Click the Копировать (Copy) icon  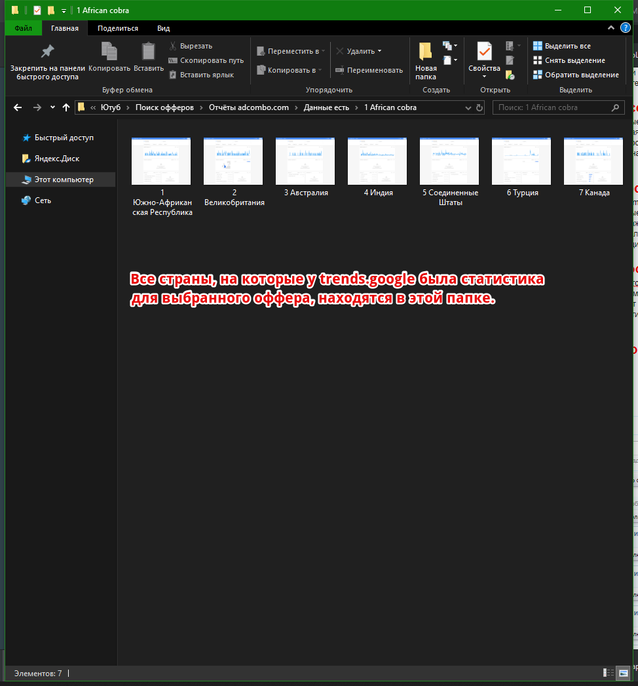(109, 51)
